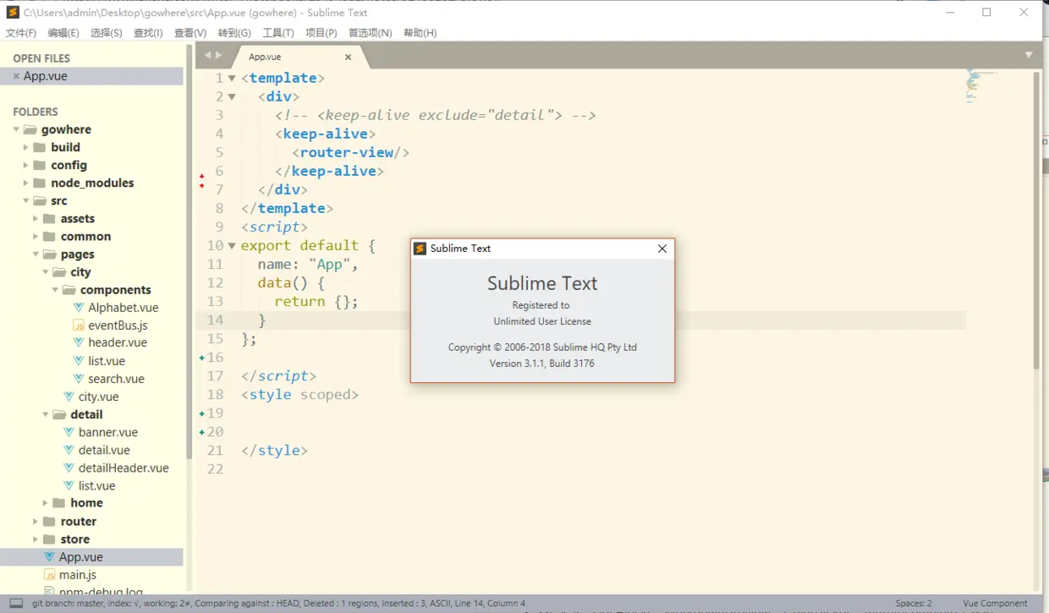Toggle the side panel switcher in status bar

[16, 604]
